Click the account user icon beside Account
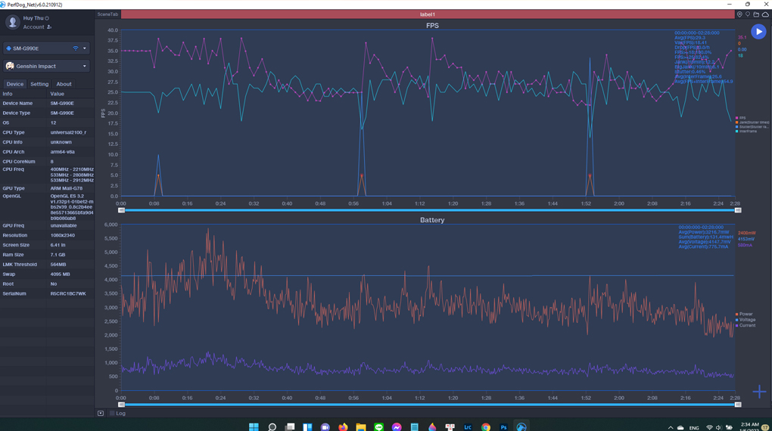Screen dimensions: 772x431 pos(49,27)
